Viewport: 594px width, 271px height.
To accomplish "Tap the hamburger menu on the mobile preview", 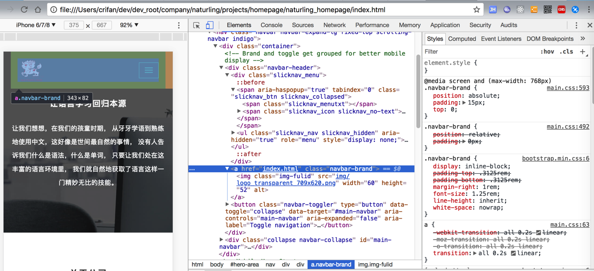I will click(x=149, y=70).
